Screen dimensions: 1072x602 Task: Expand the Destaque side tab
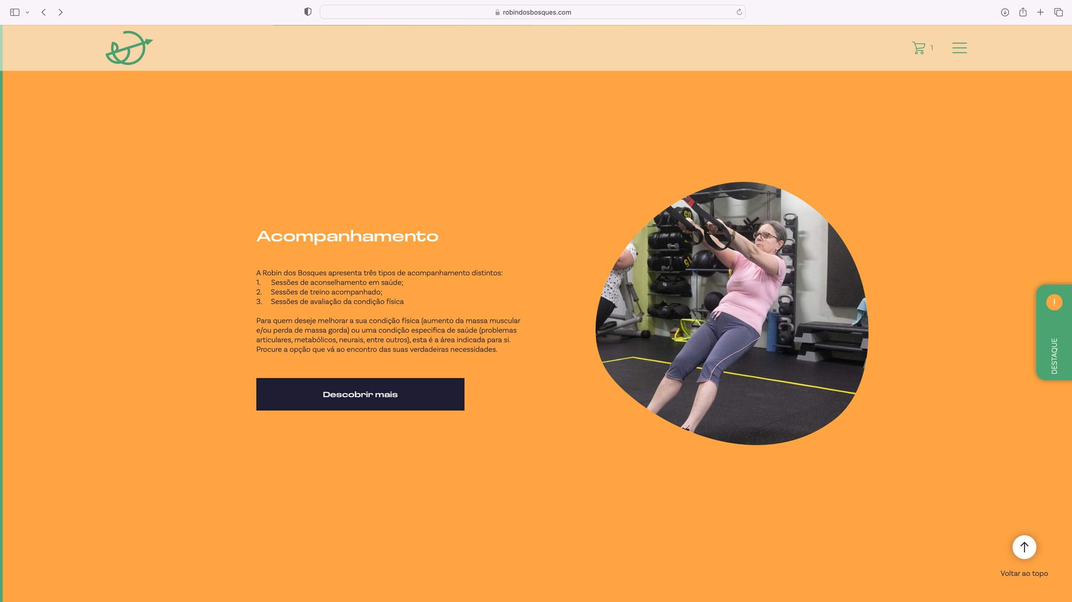click(x=1054, y=355)
